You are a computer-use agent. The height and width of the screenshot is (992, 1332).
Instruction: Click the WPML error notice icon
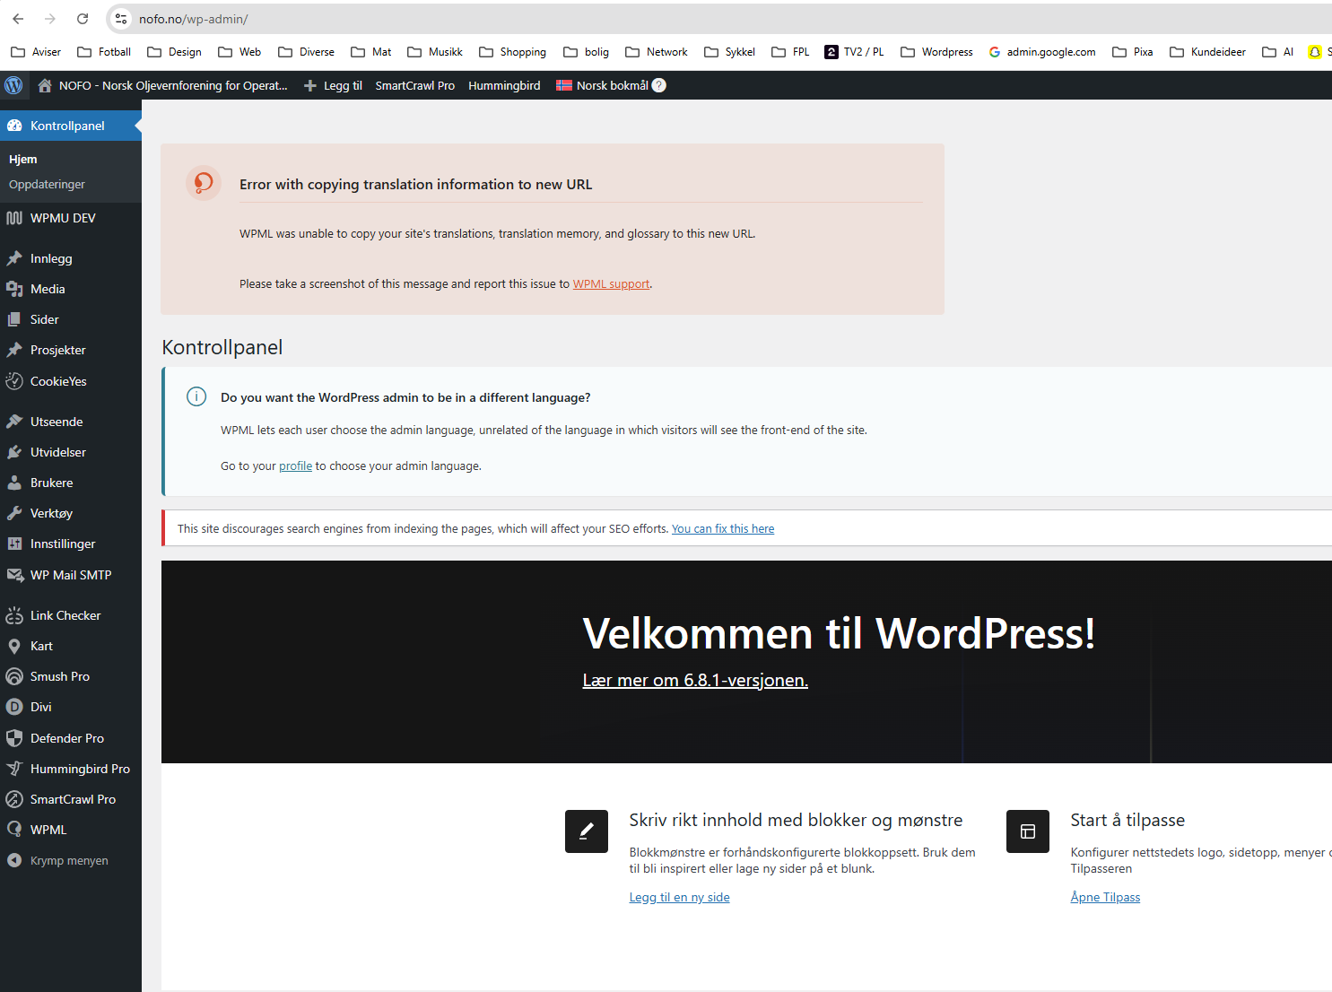click(204, 183)
